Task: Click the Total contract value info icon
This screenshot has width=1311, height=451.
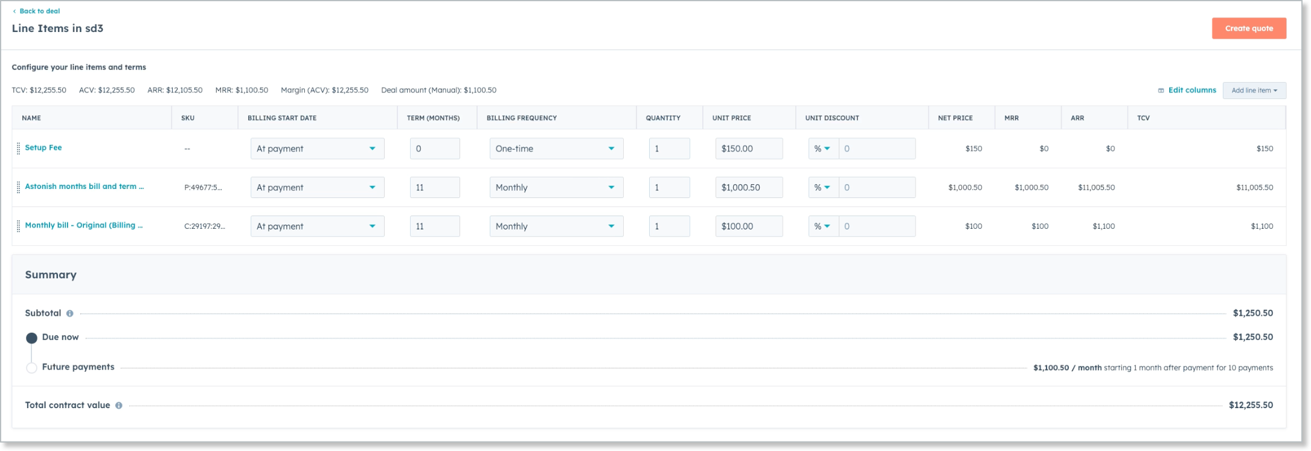Action: point(119,406)
